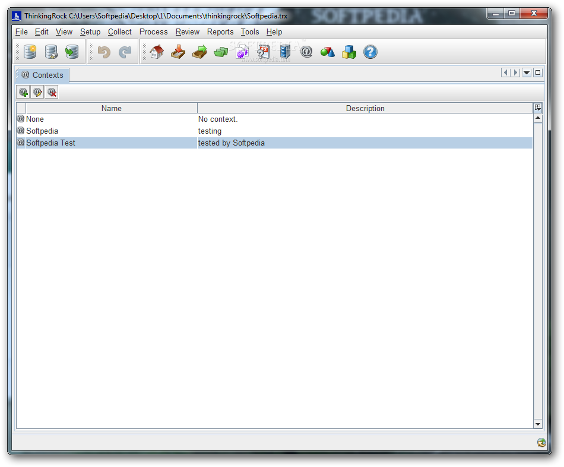
Task: Click the 'No context.' description cell
Action: [365, 119]
